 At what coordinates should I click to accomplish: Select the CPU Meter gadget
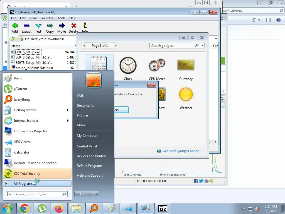[x=157, y=69]
